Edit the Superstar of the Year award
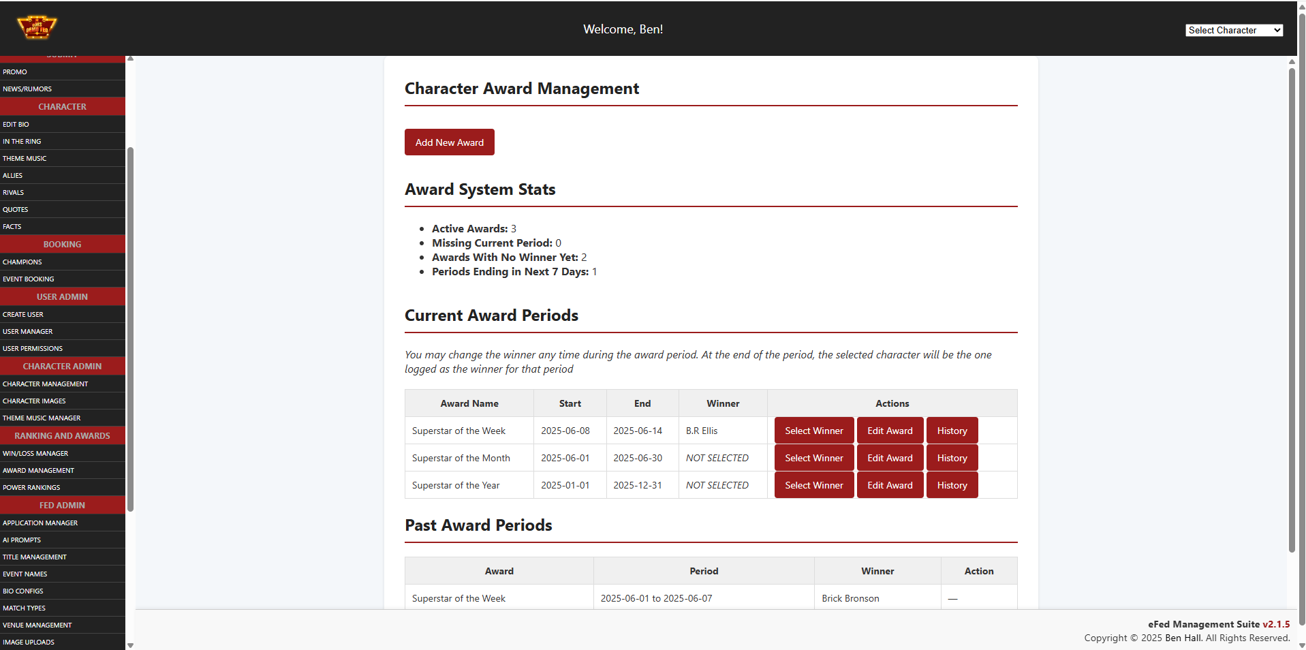This screenshot has height=650, width=1306. coord(889,485)
